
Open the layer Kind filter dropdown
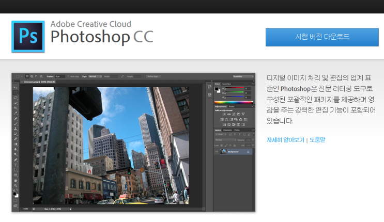(221, 134)
